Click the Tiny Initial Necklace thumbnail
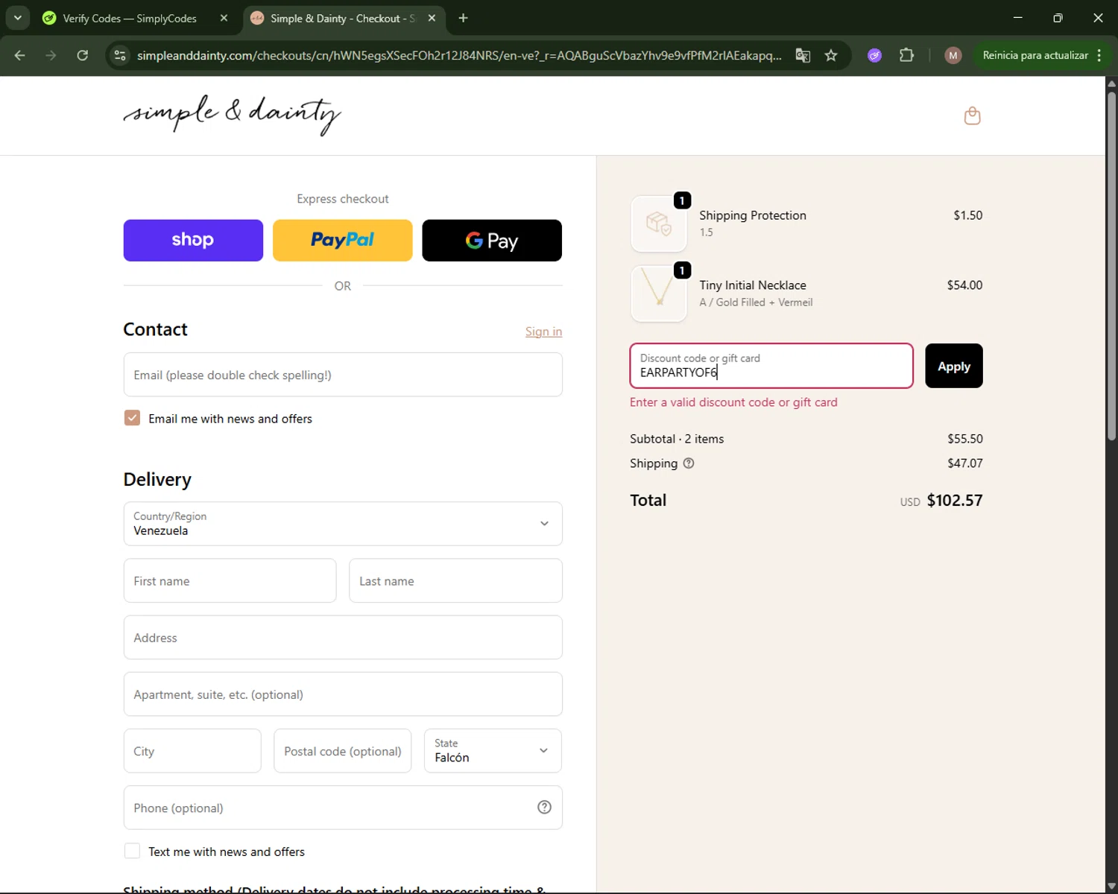 [658, 294]
